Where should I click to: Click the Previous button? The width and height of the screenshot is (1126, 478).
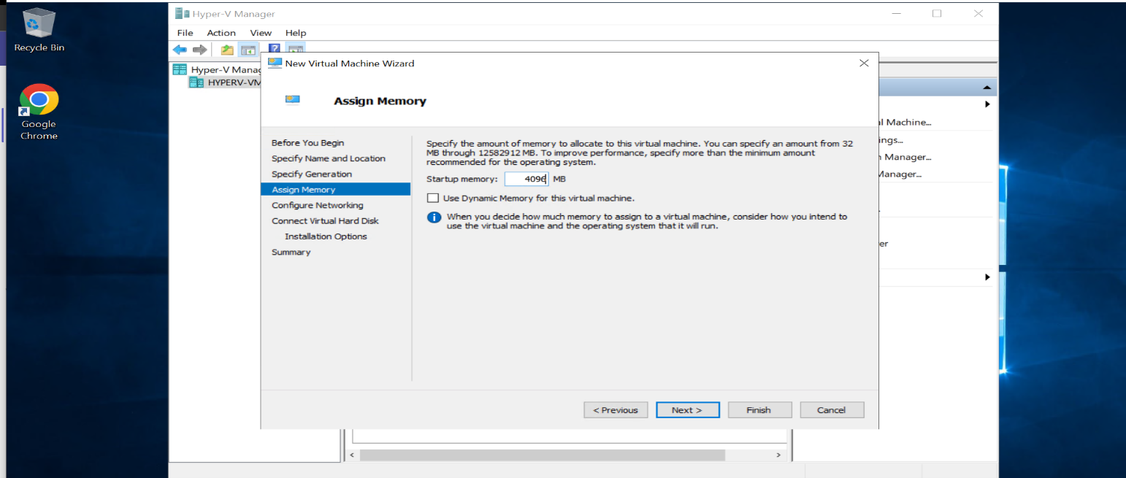click(x=616, y=410)
